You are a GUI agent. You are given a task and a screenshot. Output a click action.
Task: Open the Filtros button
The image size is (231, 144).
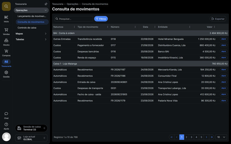[101, 19]
